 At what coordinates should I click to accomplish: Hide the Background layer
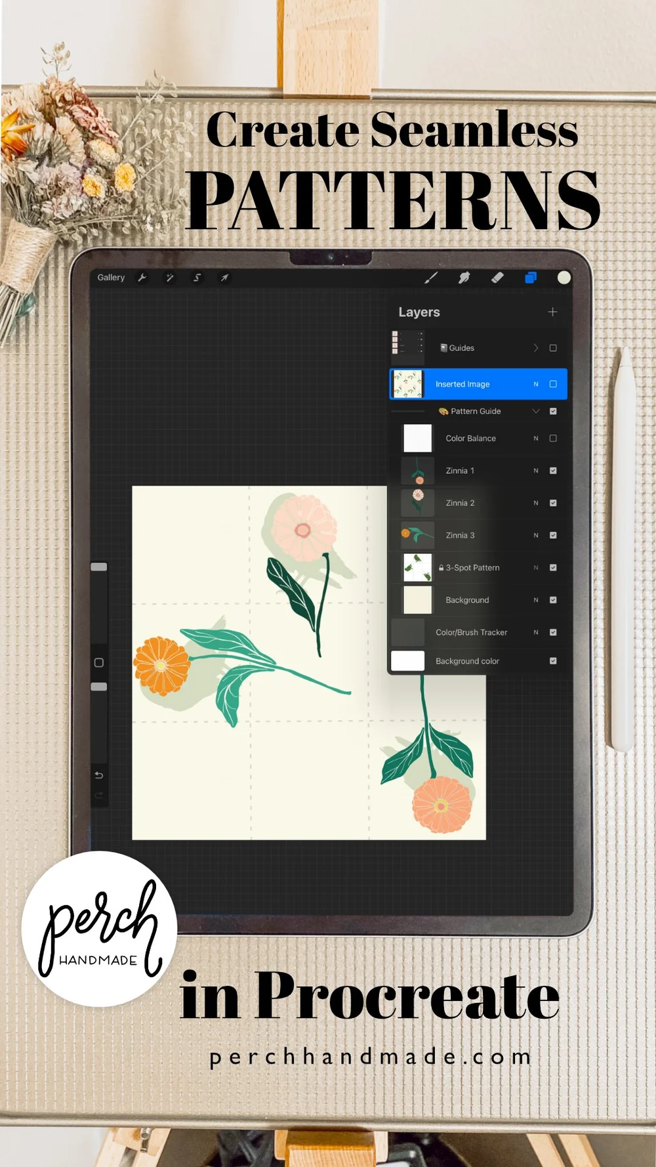(553, 600)
